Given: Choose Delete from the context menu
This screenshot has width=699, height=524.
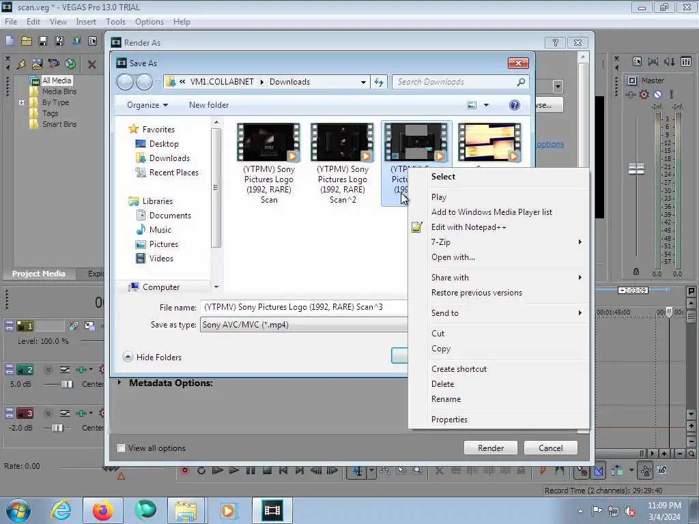Looking at the screenshot, I should coord(499,383).
